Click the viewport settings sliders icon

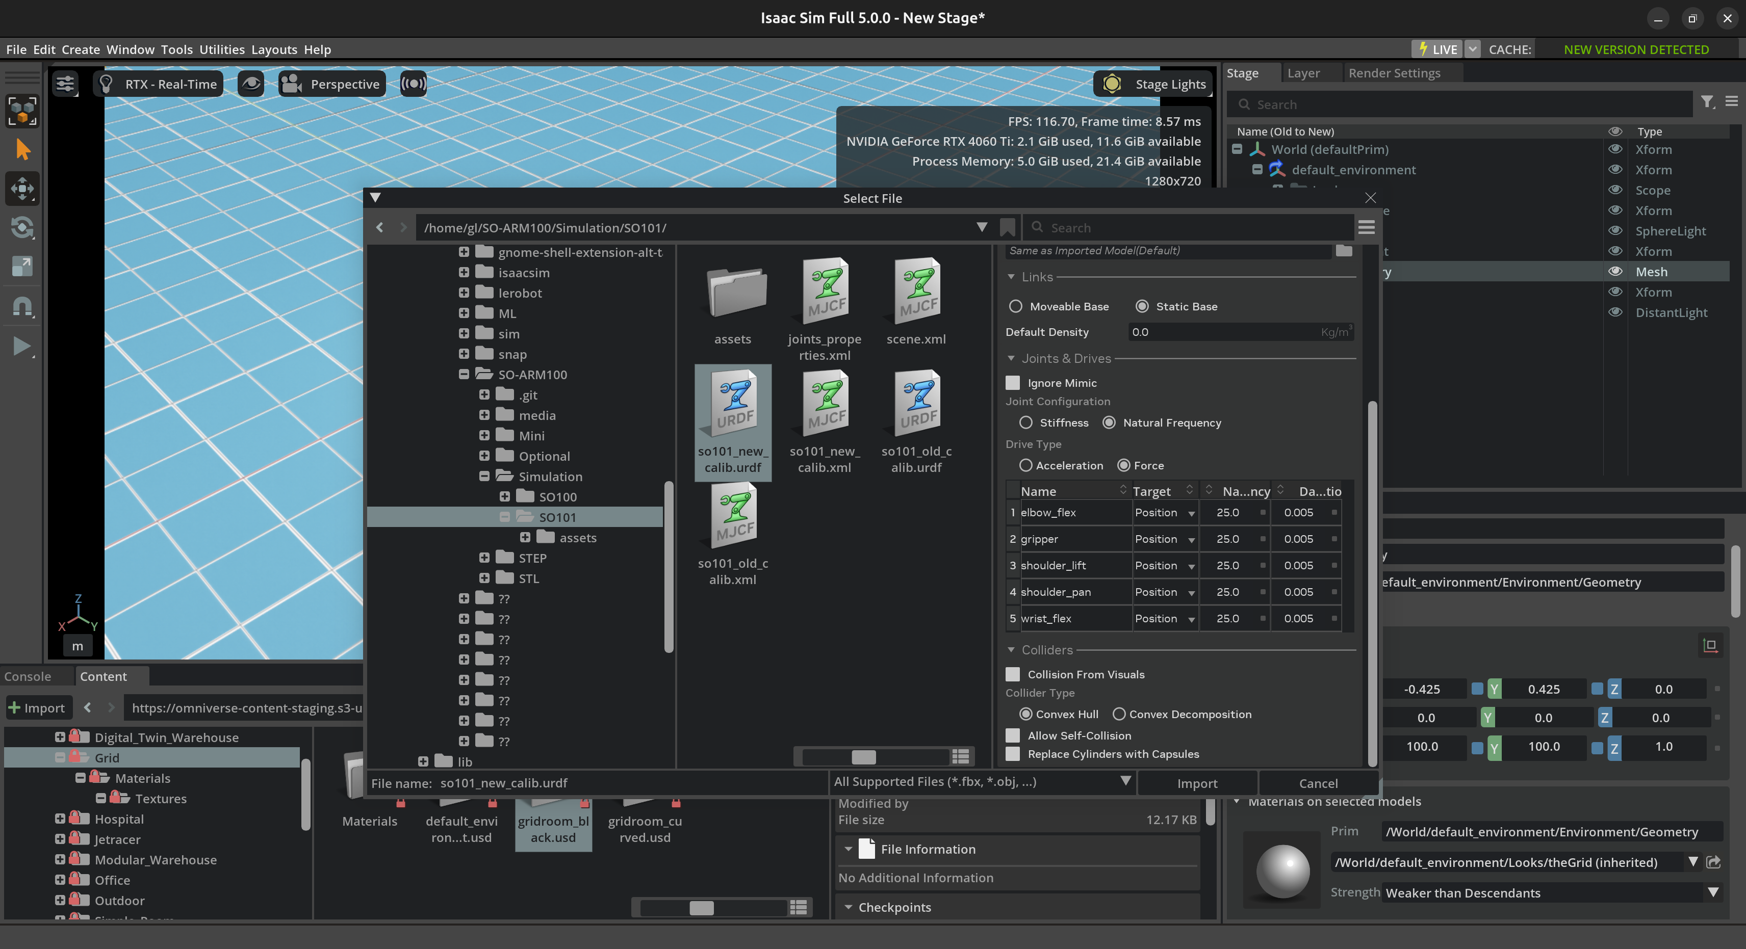point(65,84)
